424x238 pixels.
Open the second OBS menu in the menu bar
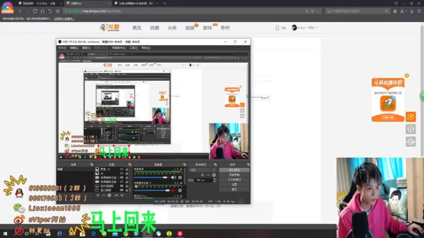[x=74, y=48]
